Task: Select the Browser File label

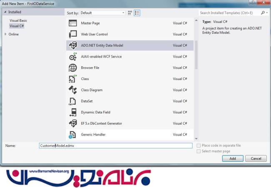Action: [90, 68]
